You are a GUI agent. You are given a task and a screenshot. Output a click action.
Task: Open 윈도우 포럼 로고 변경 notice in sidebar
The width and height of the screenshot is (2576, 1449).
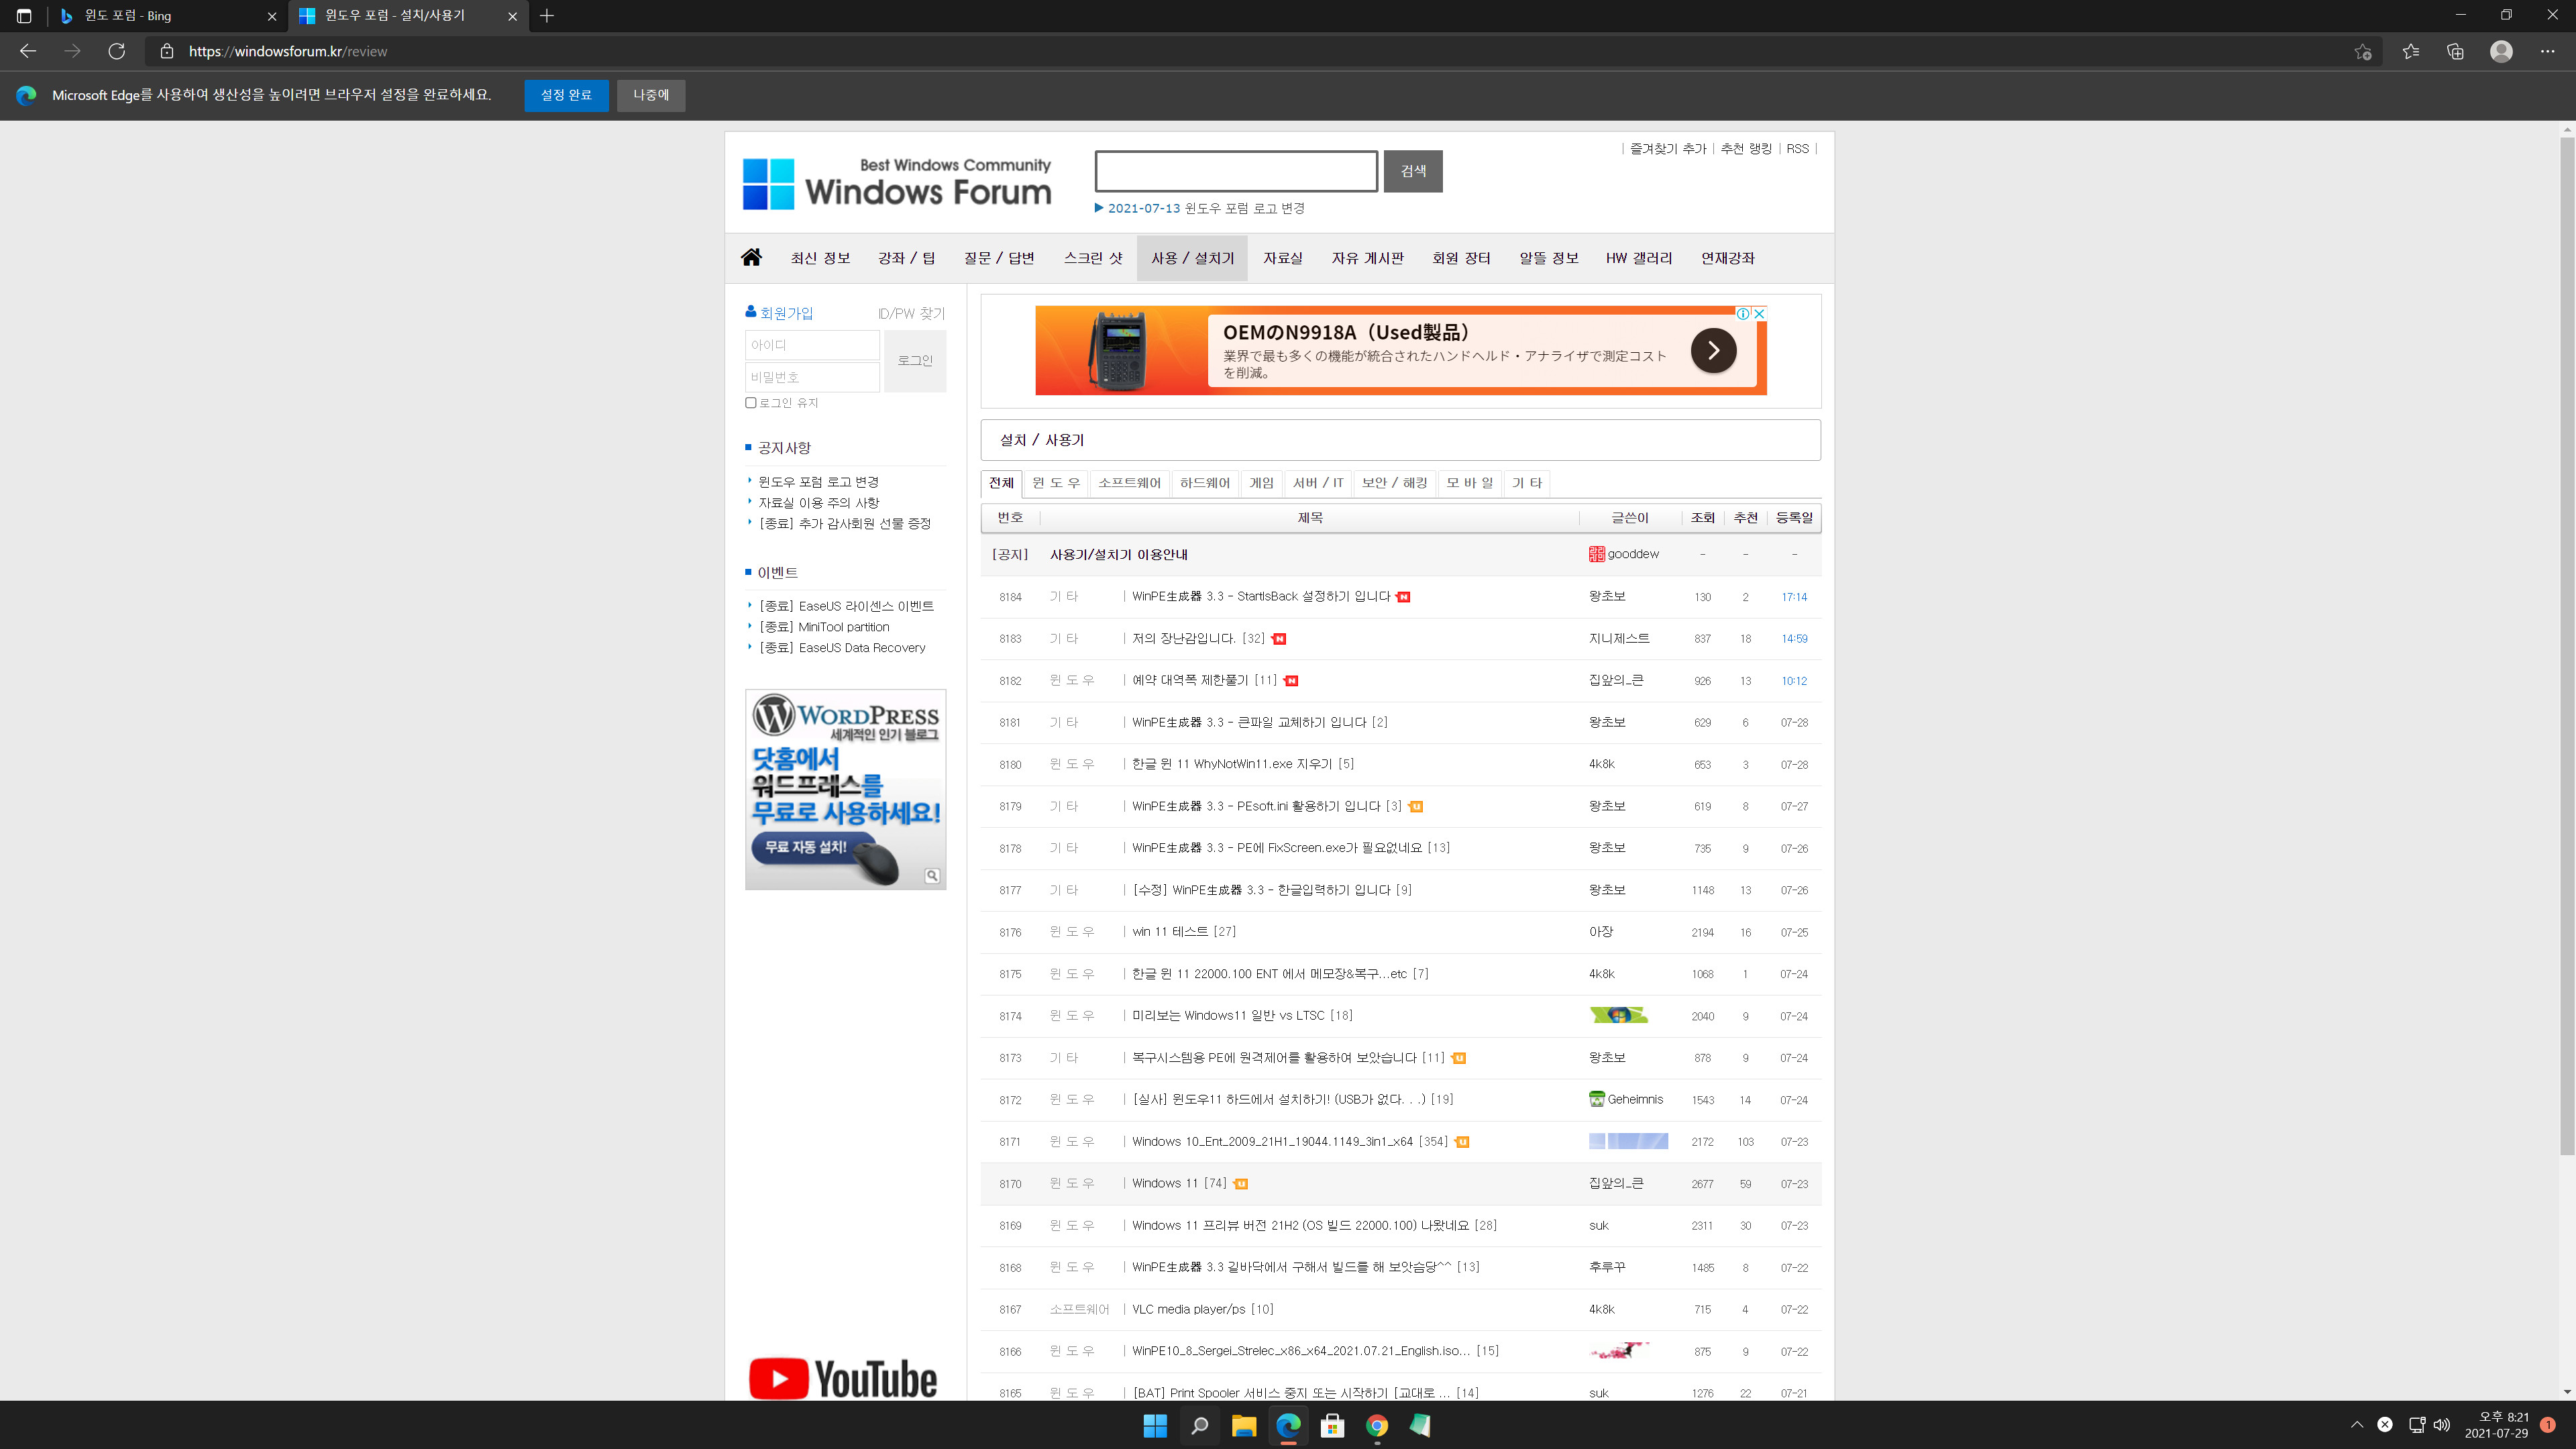(x=818, y=482)
